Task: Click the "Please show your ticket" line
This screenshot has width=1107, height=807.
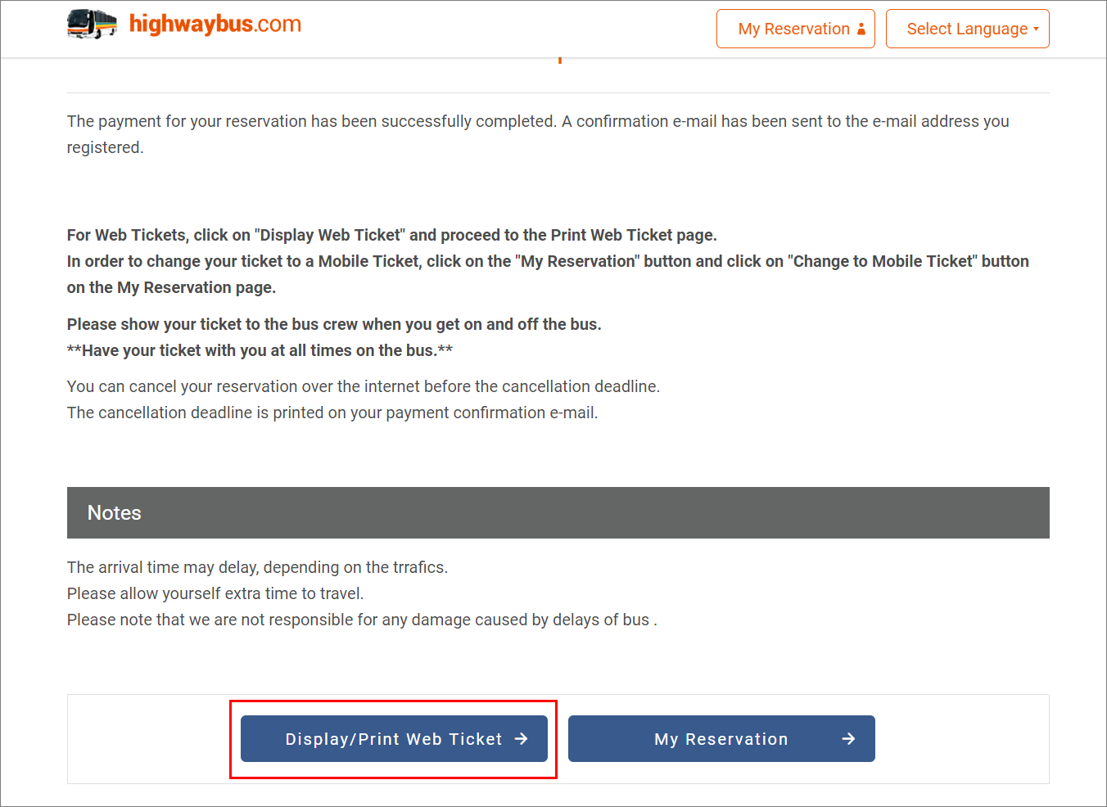Action: click(334, 325)
